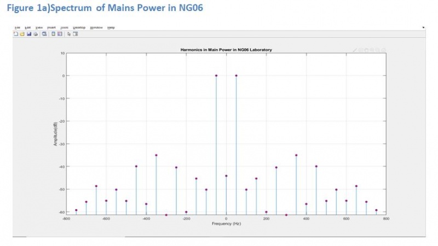This screenshot has height=246, width=438.
Task: Click the 'Frequency (Hz)' x-axis label
Action: 226,224
